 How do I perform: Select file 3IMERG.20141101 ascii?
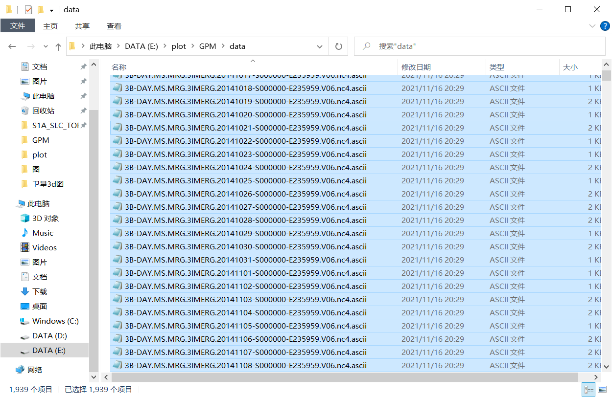click(246, 273)
